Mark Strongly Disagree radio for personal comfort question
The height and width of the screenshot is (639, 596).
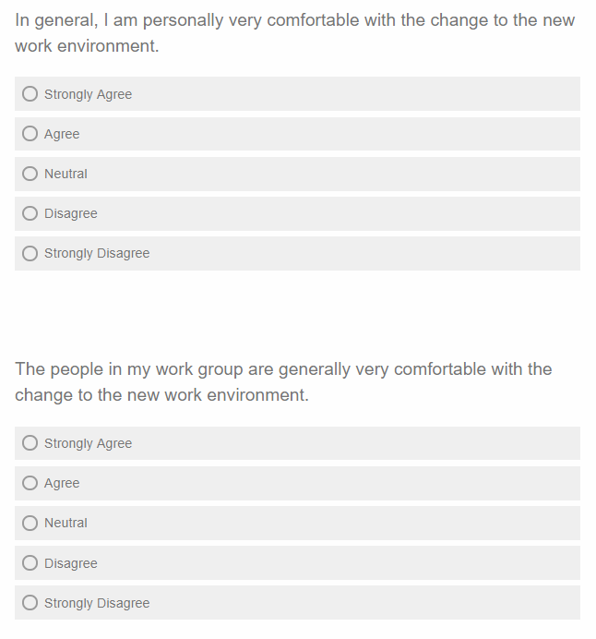30,253
